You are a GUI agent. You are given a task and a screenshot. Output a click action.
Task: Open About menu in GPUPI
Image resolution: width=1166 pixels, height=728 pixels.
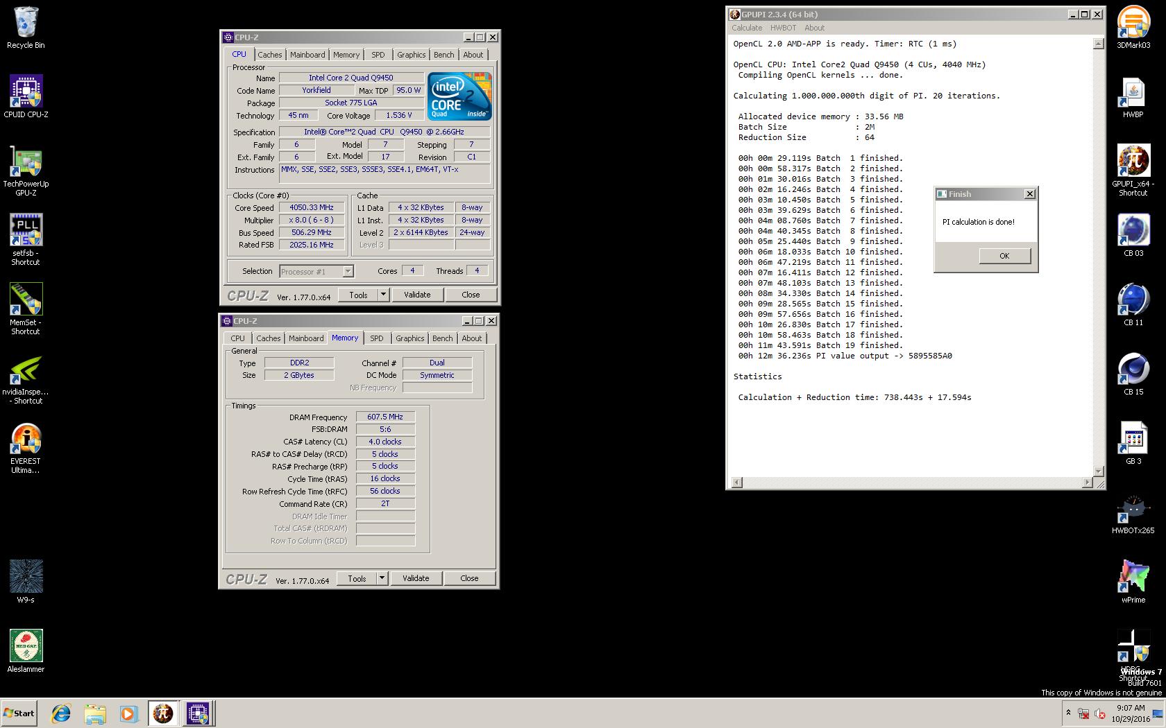[815, 28]
